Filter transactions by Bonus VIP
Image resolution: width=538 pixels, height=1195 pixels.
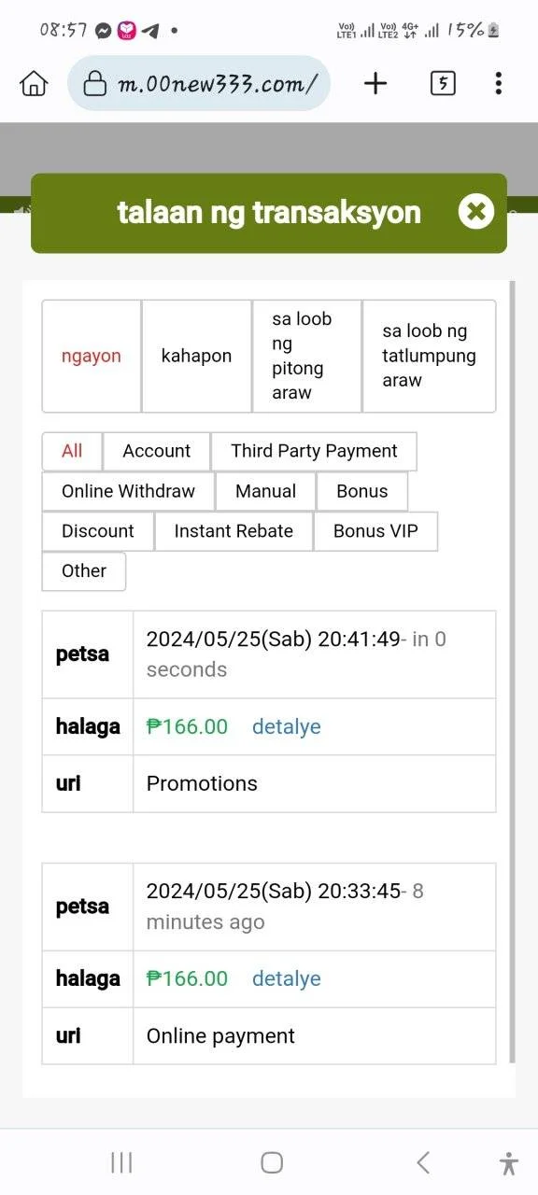(x=375, y=531)
